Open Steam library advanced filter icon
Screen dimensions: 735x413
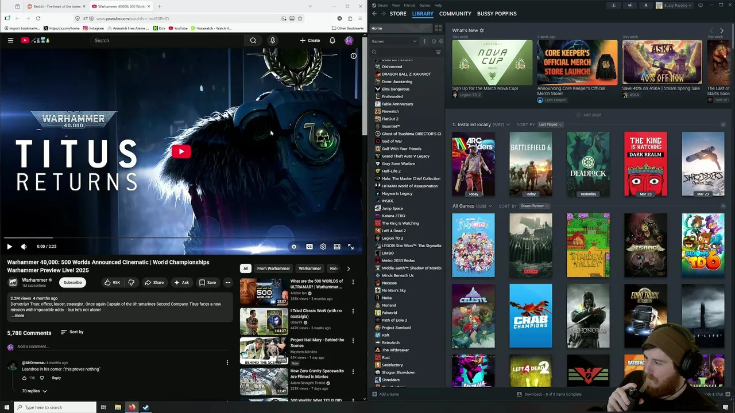438,52
